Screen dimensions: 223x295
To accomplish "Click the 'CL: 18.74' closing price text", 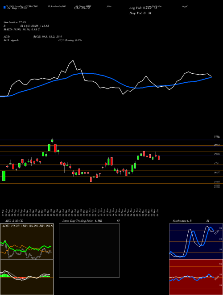I will point(83,8).
